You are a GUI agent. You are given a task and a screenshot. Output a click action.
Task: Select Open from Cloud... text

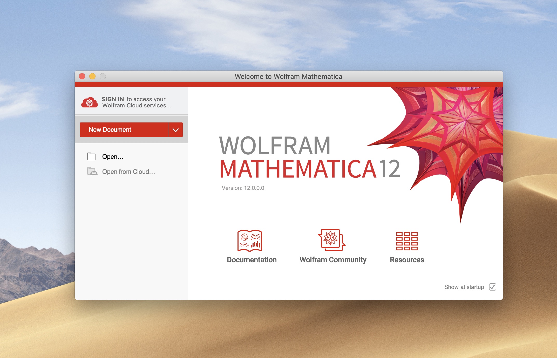tap(128, 172)
